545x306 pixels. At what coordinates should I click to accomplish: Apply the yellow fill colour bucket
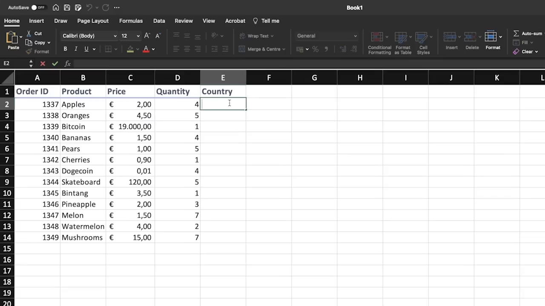click(x=130, y=49)
